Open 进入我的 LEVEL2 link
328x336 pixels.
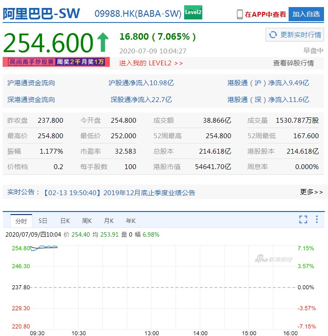tap(151, 63)
